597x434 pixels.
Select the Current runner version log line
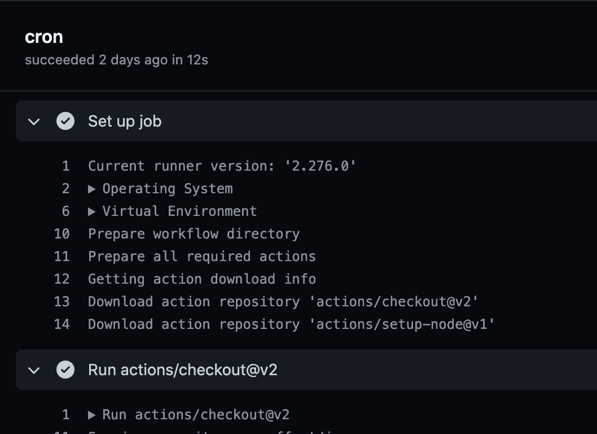221,166
